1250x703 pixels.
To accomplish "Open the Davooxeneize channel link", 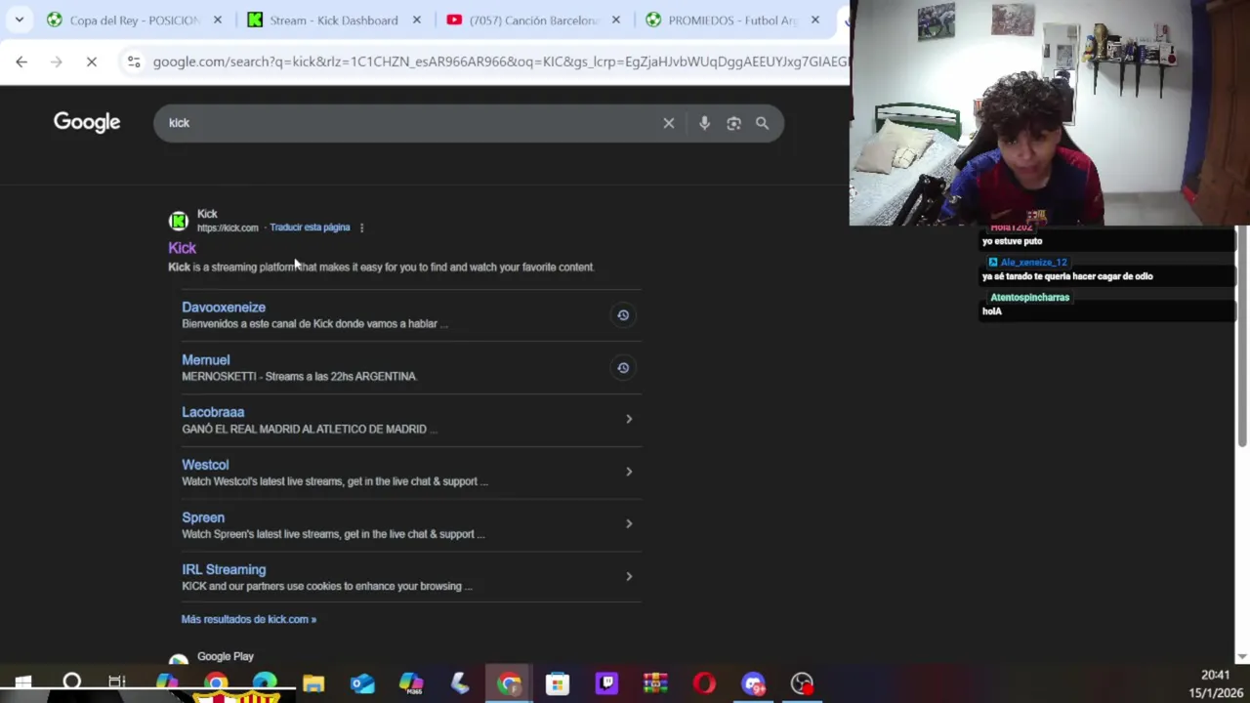I will (224, 308).
